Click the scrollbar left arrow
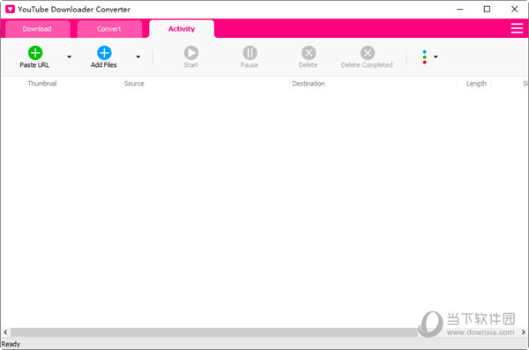The height and width of the screenshot is (350, 529). tap(5, 332)
